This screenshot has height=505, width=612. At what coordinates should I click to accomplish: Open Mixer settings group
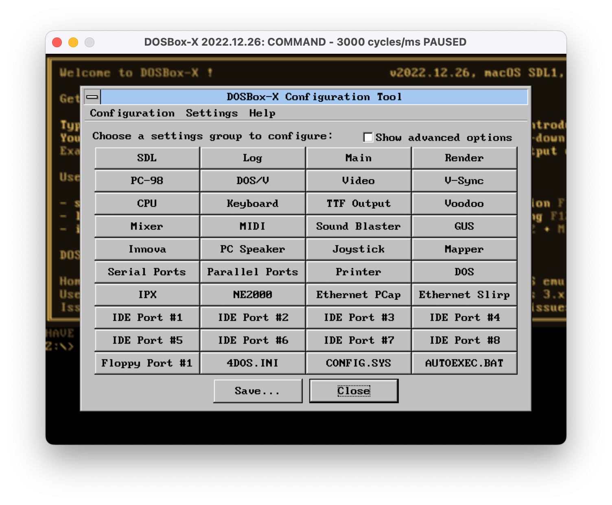(147, 226)
